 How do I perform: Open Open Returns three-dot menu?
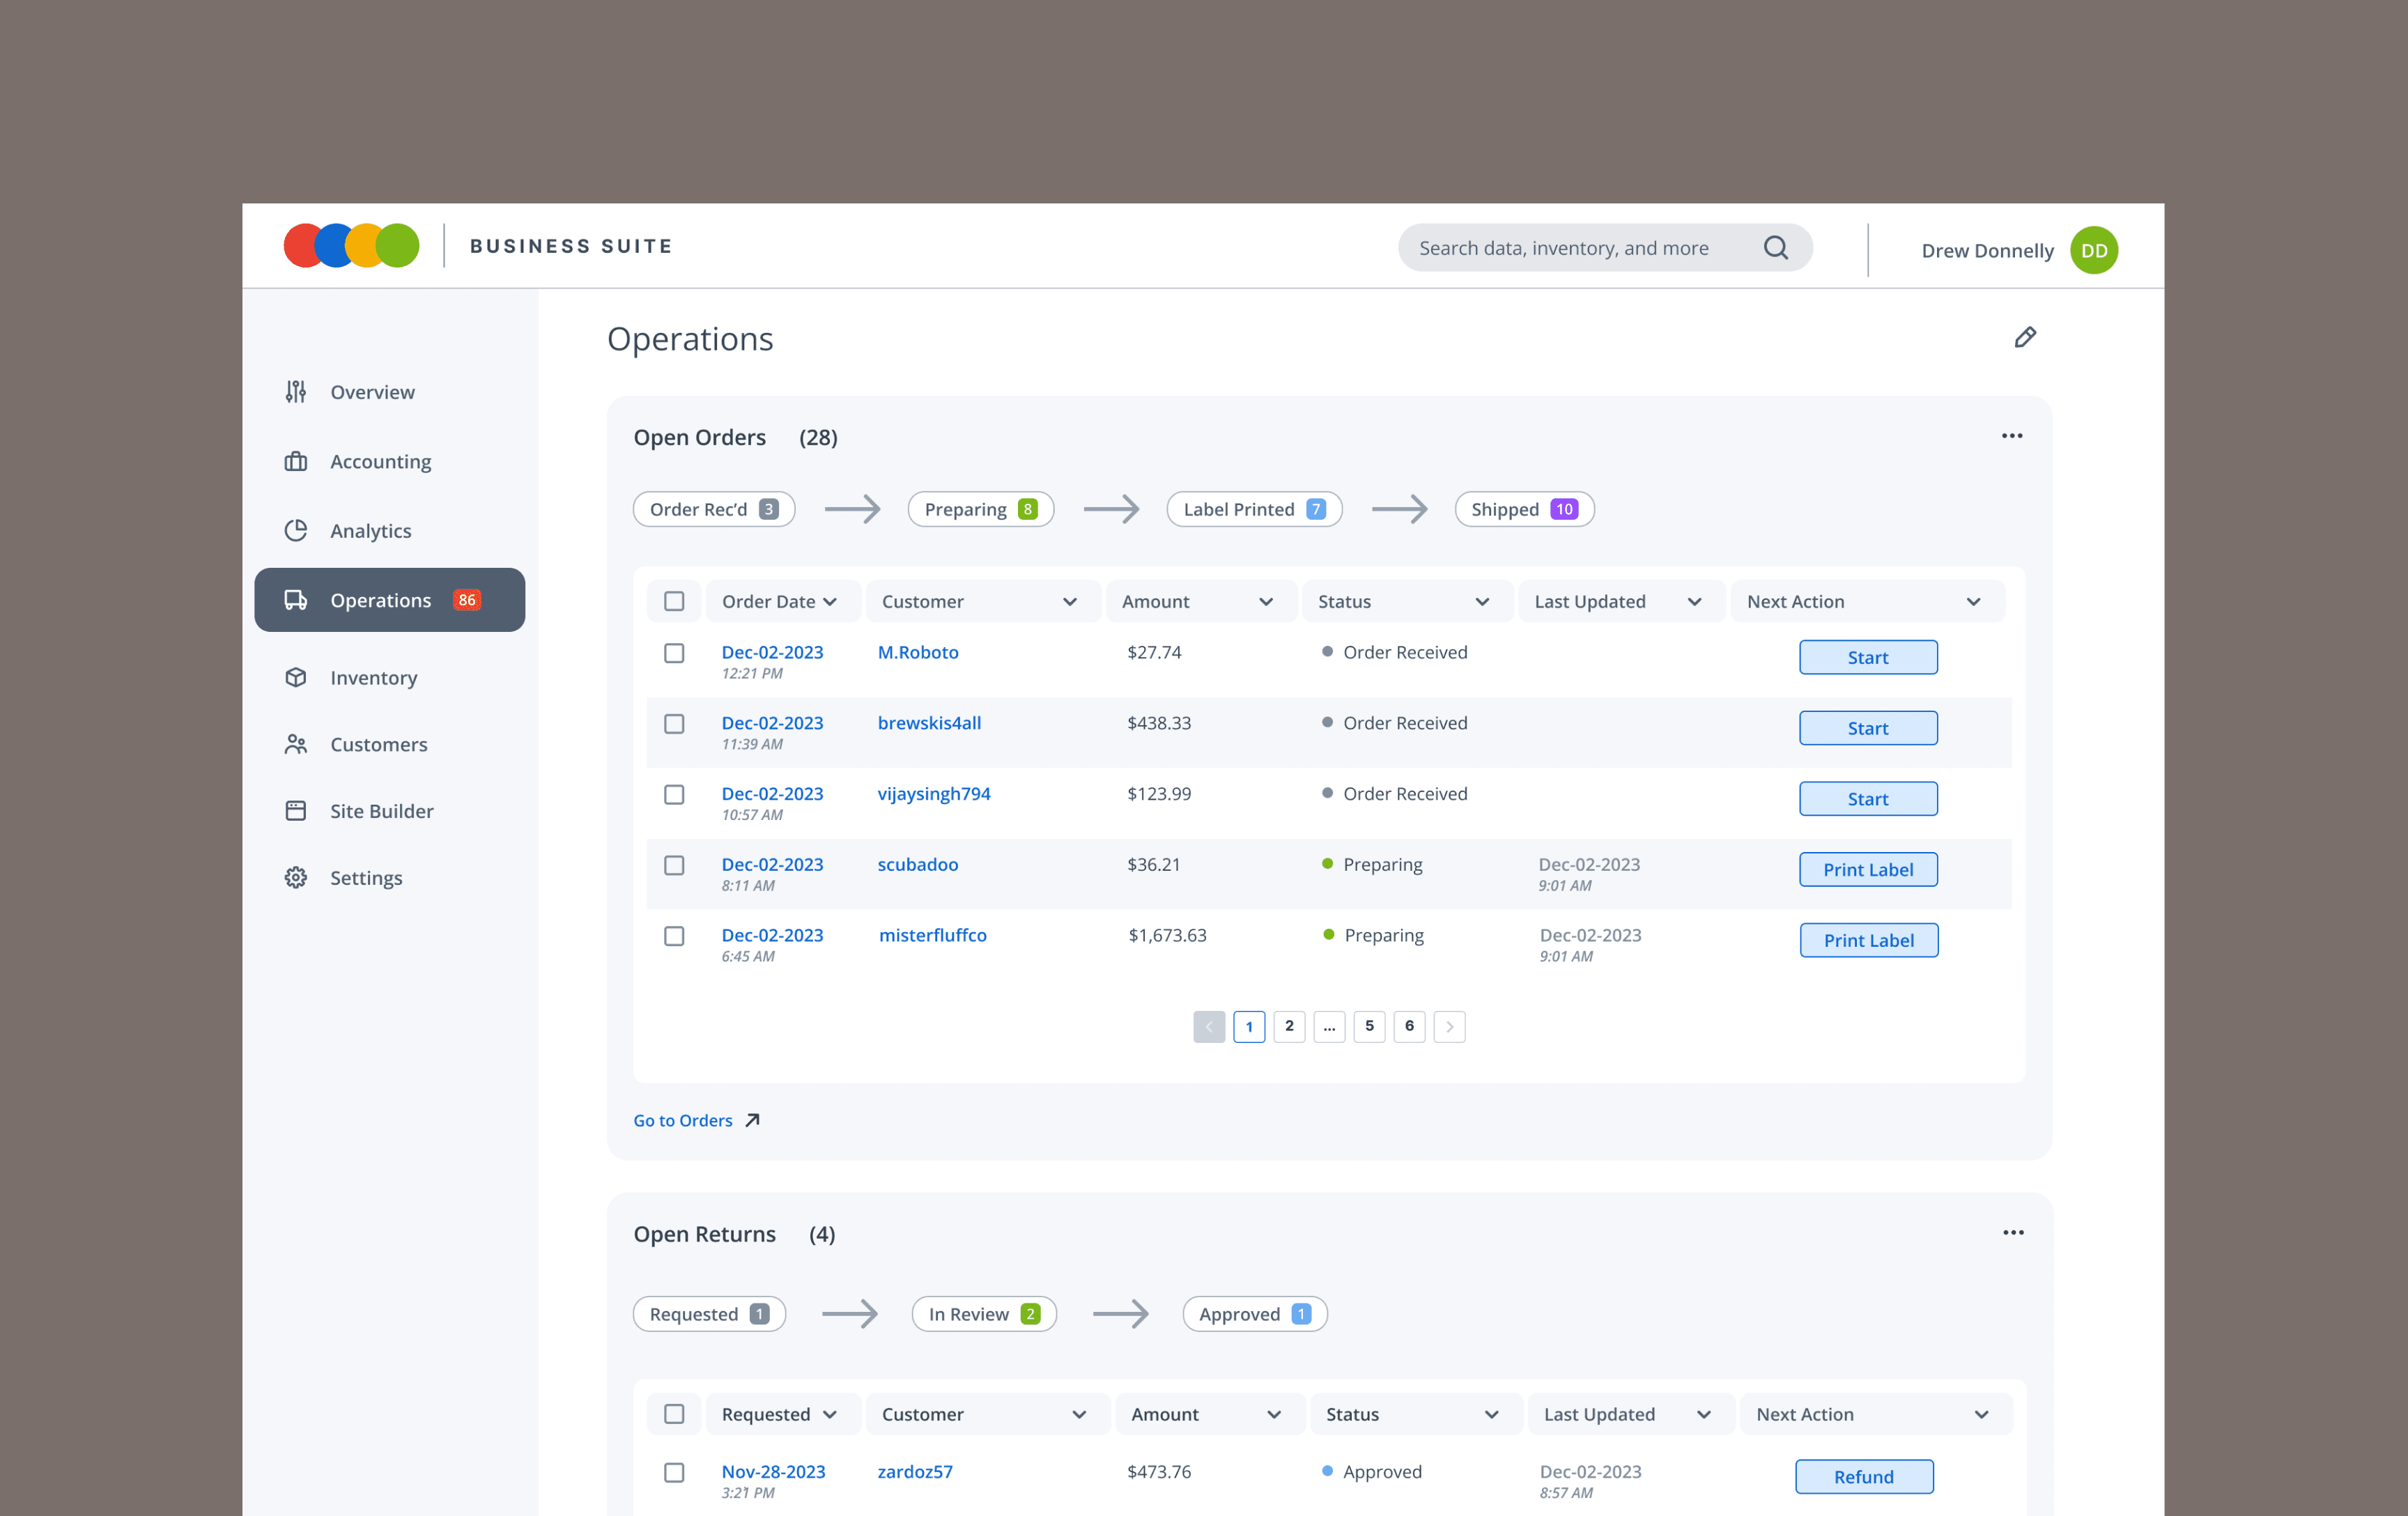pos(2013,1232)
